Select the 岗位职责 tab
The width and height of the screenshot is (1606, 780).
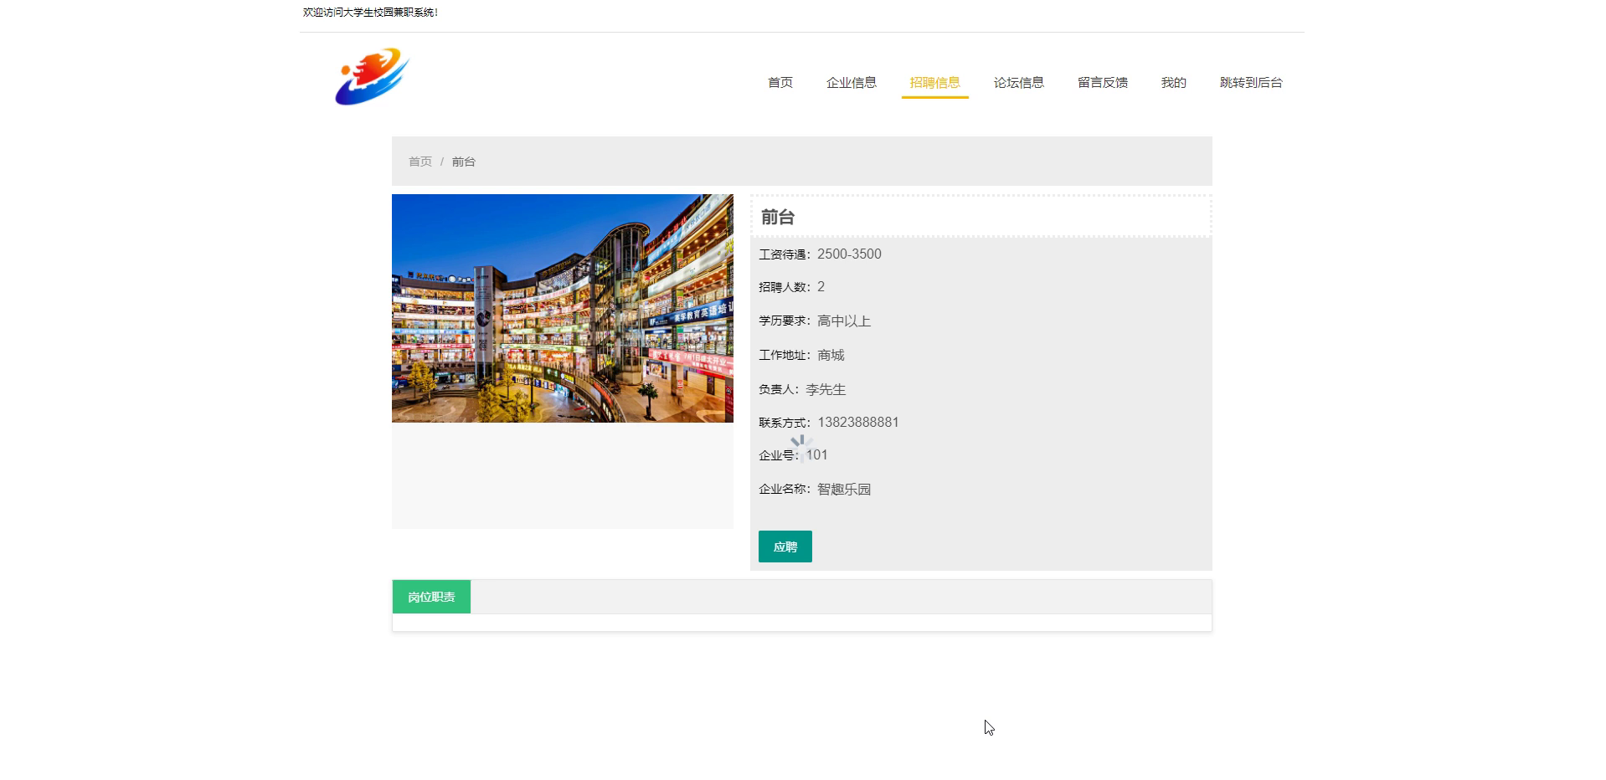(431, 597)
